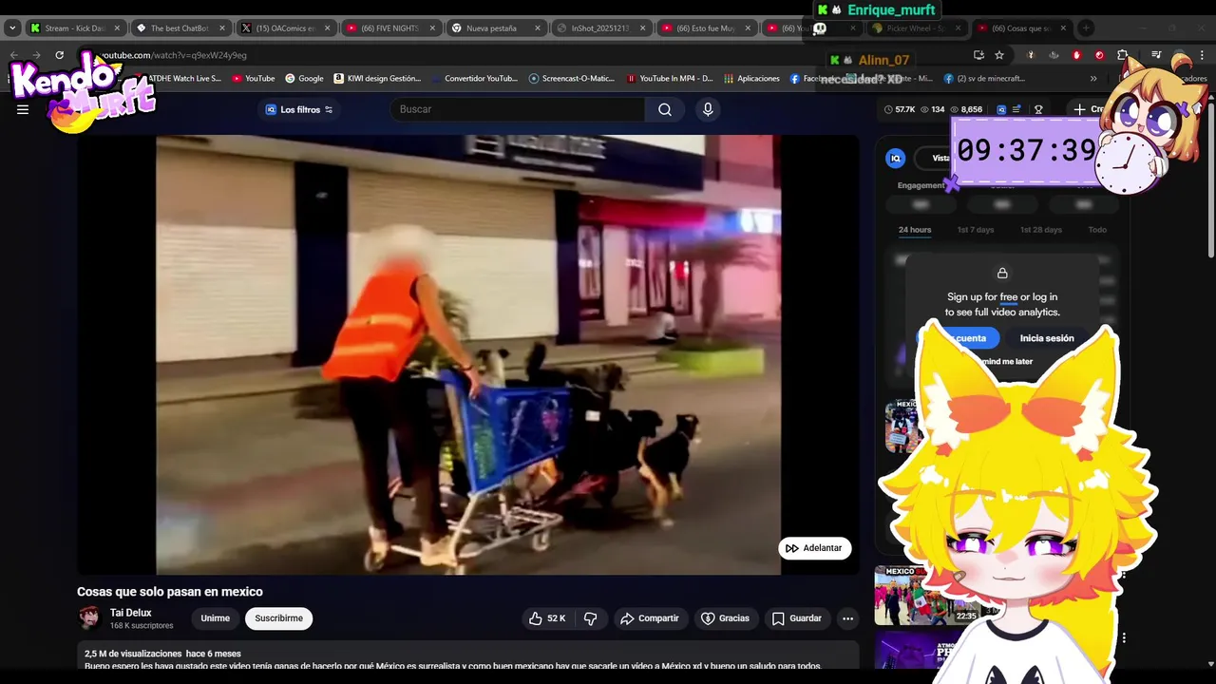This screenshot has height=684, width=1216.
Task: Click the video player frame
Action: [468, 354]
